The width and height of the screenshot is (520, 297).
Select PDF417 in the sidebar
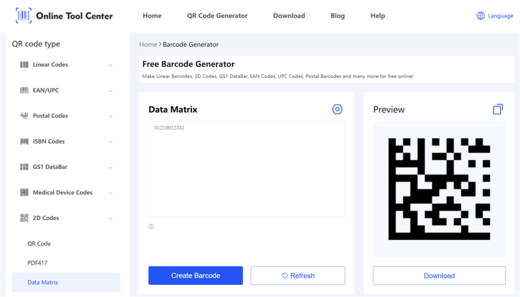click(x=37, y=263)
